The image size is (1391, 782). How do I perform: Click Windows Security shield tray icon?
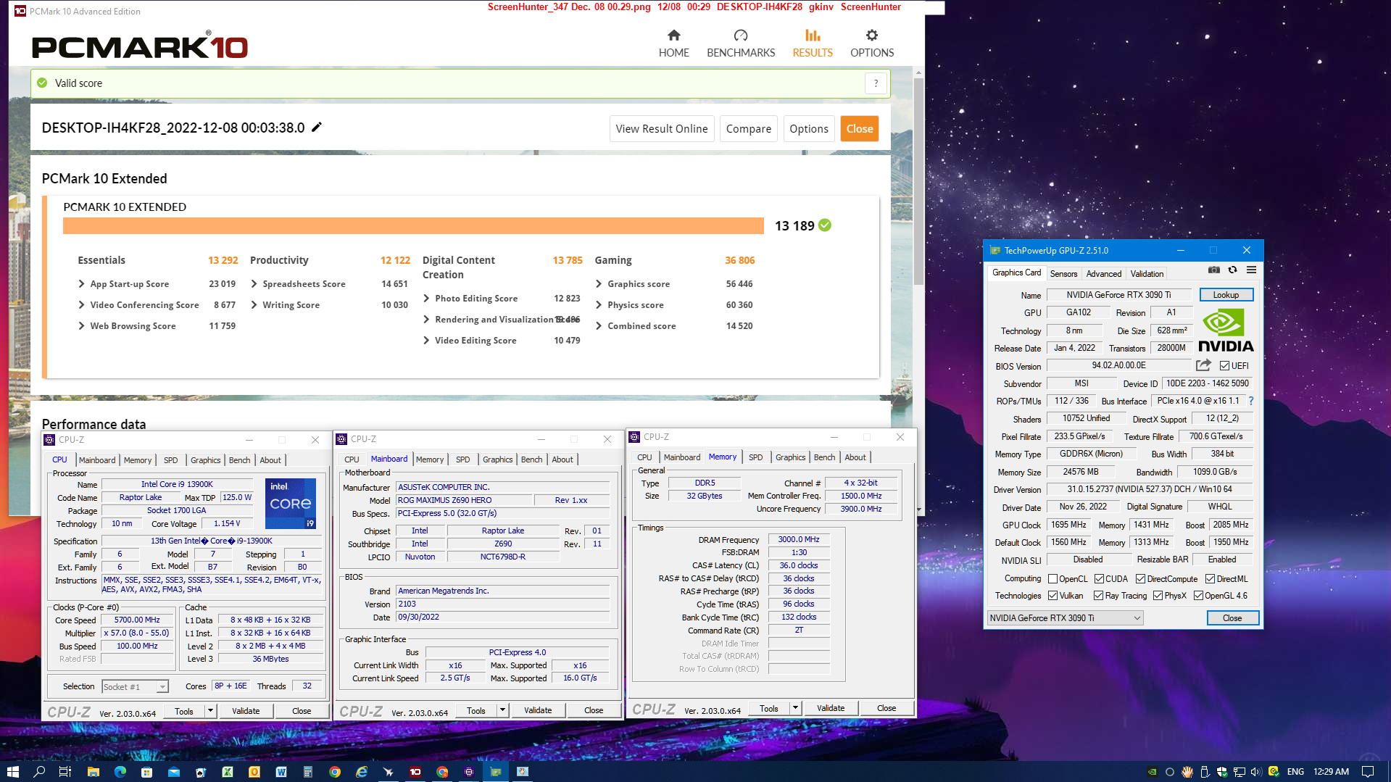click(x=1222, y=771)
